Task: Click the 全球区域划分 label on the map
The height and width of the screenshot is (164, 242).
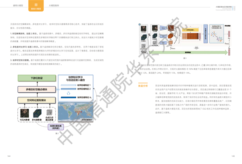Action: pyautogui.click(x=87, y=120)
